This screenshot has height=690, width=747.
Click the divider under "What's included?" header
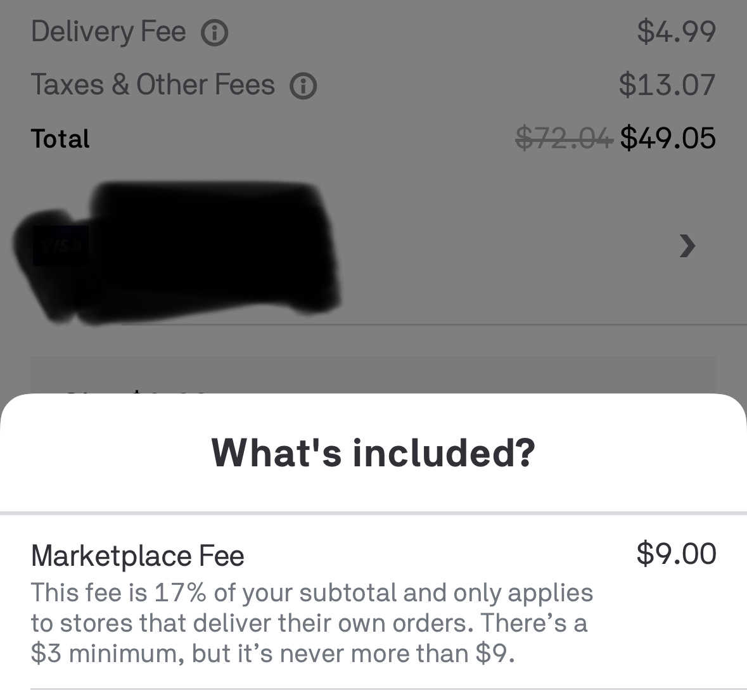coord(373,512)
